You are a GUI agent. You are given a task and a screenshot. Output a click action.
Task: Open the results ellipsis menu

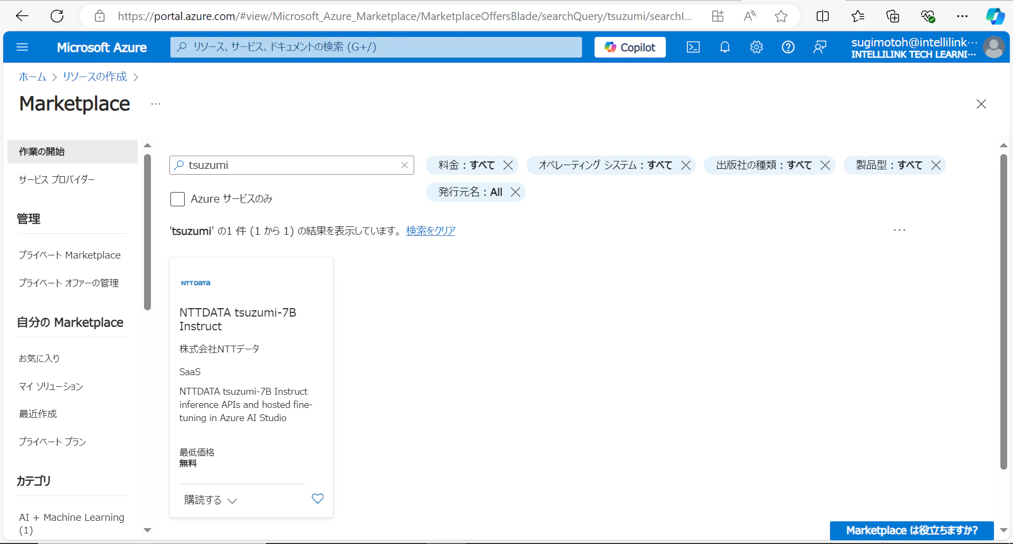899,230
